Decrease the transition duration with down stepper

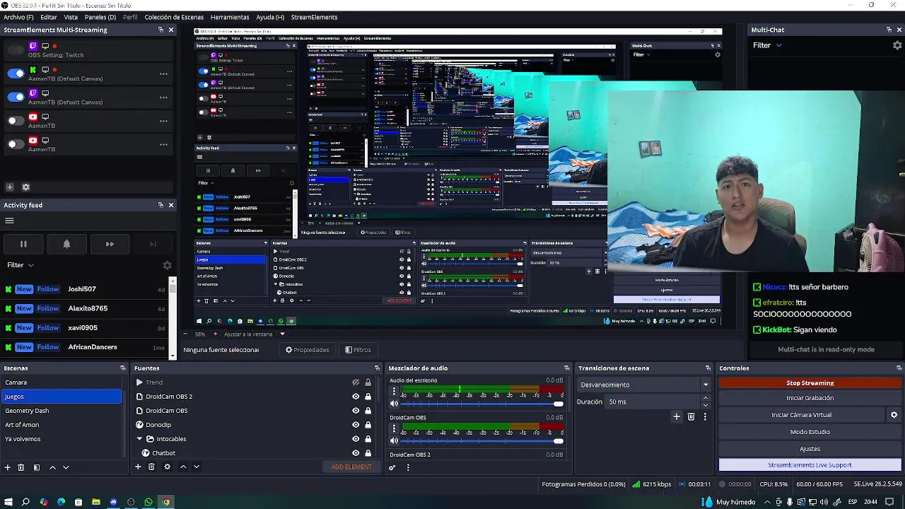(x=705, y=405)
